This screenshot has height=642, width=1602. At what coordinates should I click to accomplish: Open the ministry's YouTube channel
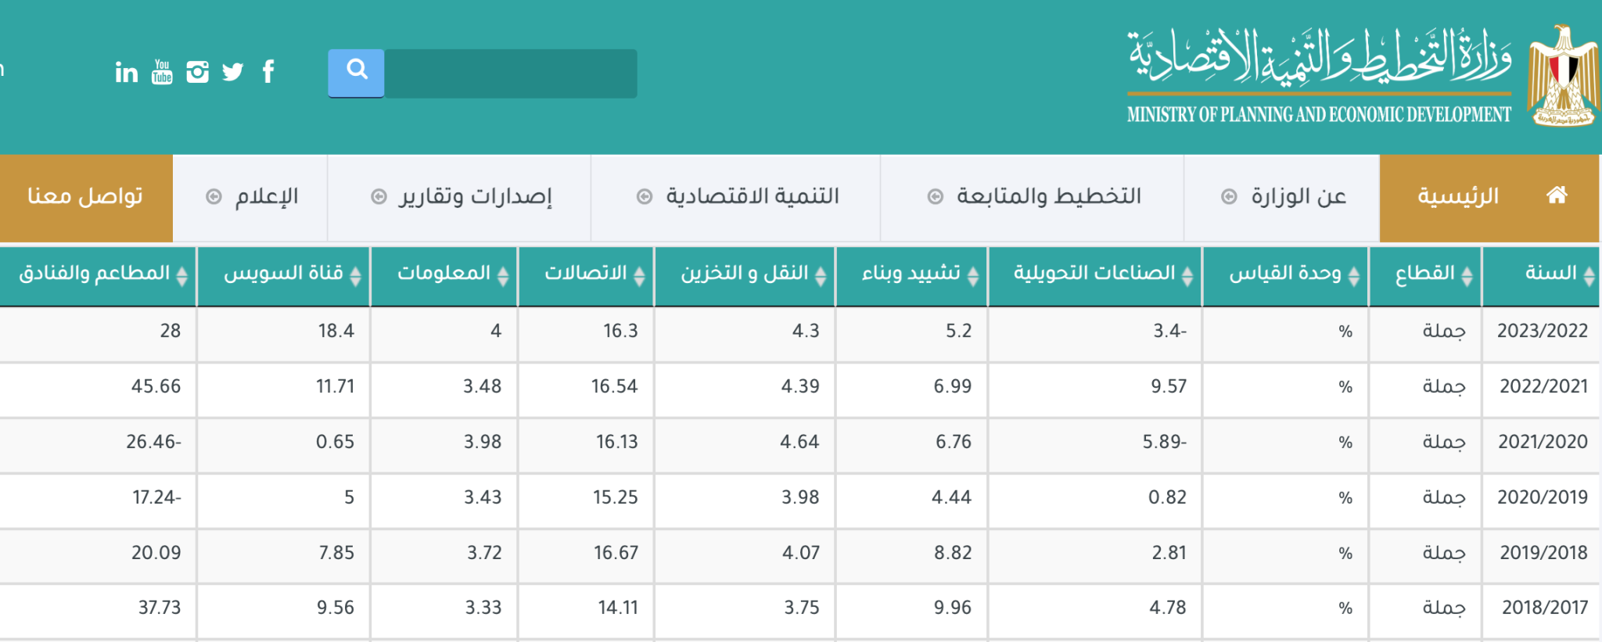162,72
